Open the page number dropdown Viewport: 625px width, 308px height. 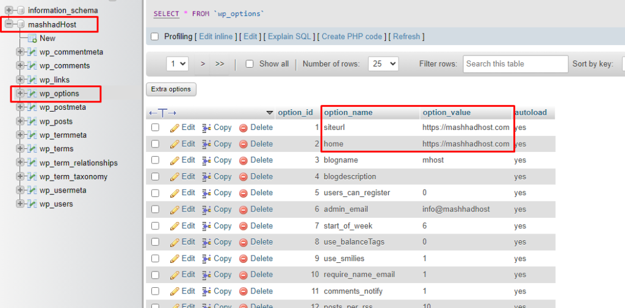coord(178,64)
